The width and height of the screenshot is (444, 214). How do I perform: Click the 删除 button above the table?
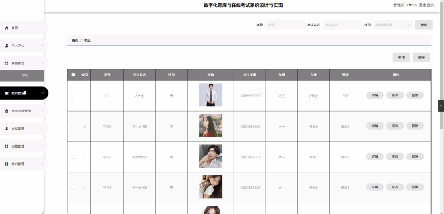[421, 57]
